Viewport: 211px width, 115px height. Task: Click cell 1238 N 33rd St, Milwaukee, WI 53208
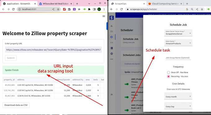pos(35,96)
